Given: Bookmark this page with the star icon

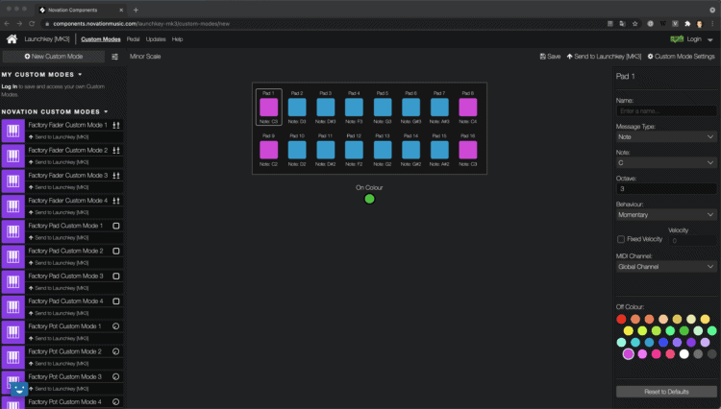Looking at the screenshot, I should 635,23.
